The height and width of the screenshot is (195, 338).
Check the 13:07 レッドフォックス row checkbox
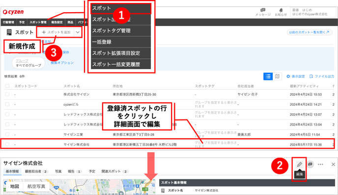(7, 114)
